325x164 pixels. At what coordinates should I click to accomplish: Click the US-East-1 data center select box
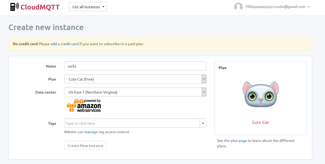click(x=132, y=92)
